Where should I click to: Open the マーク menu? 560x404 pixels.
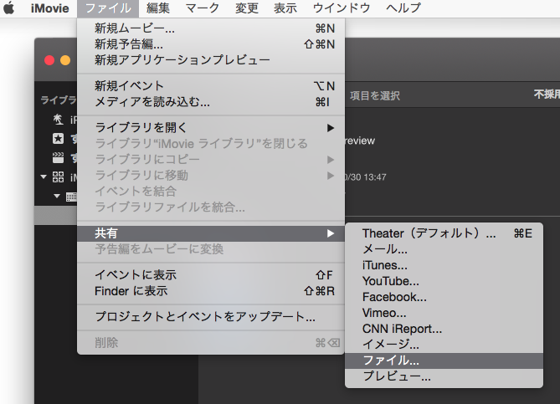202,8
